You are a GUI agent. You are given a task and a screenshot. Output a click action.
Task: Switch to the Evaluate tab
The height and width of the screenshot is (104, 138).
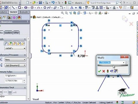(x=24, y=12)
